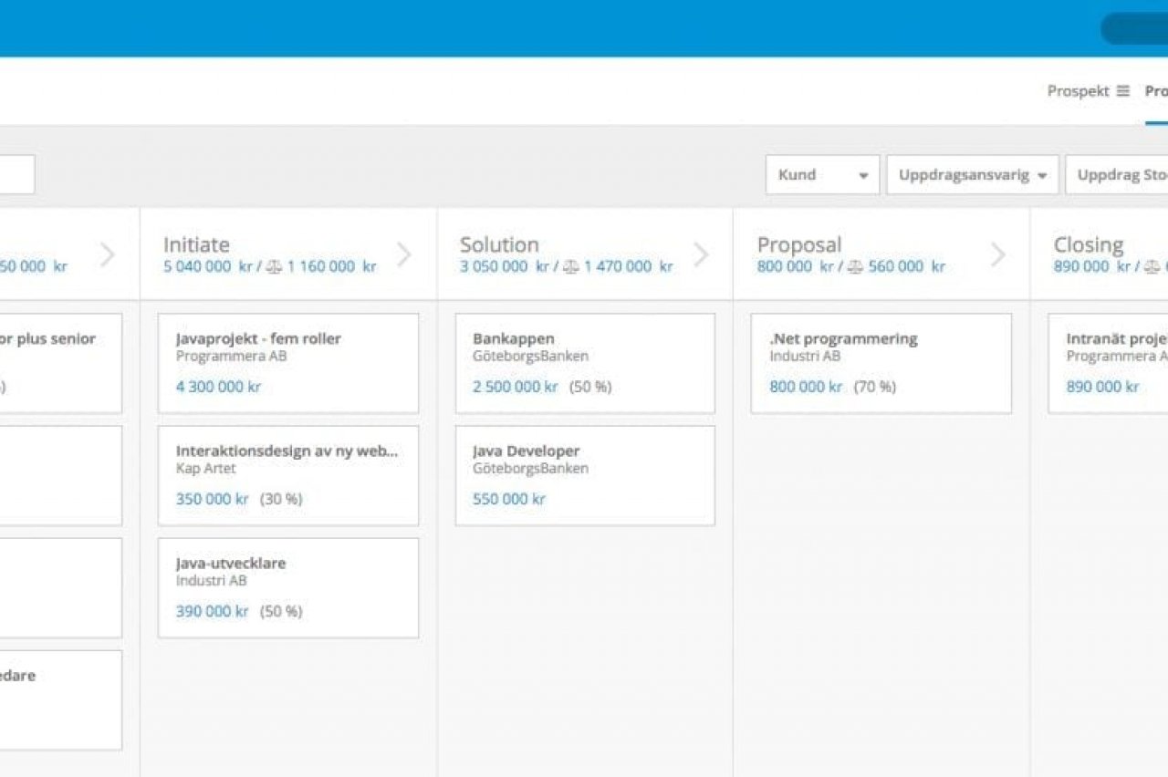1168x777 pixels.
Task: Expand the Uppdragsansvarig dropdown
Action: [x=972, y=175]
